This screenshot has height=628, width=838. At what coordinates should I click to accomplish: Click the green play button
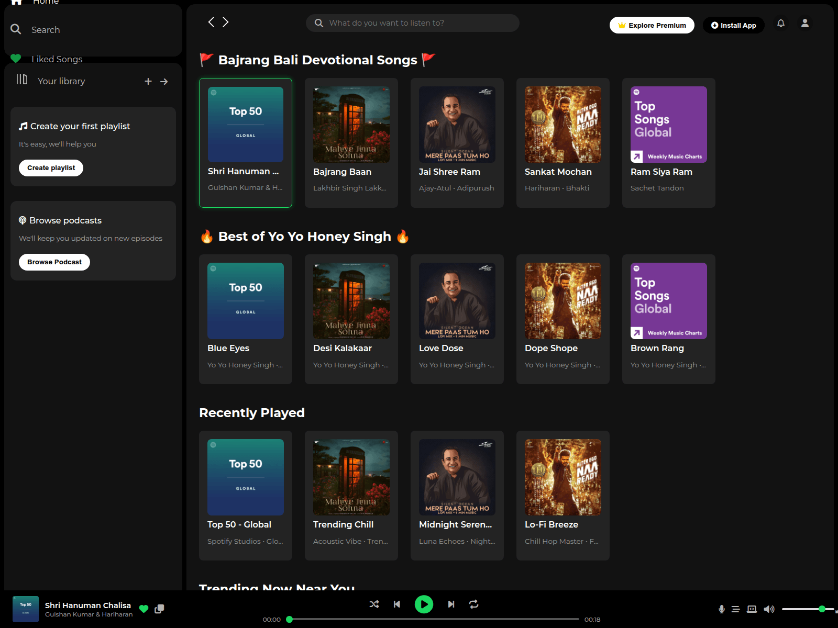click(424, 604)
